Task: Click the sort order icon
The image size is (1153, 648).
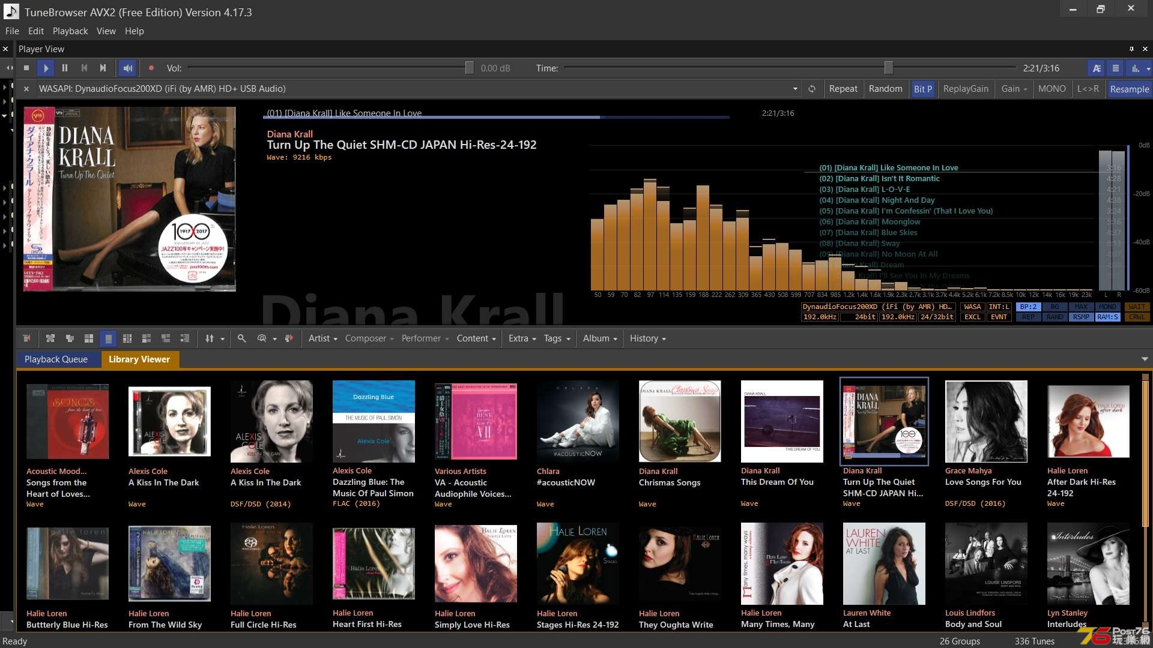Action: tap(210, 338)
